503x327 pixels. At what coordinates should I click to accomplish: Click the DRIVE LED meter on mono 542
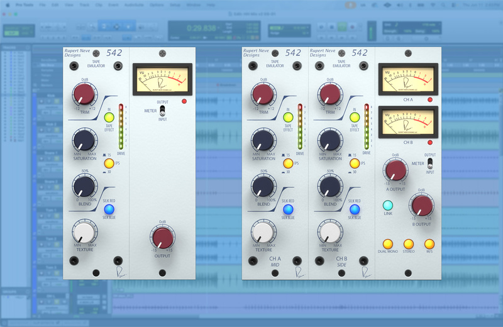coord(121,127)
